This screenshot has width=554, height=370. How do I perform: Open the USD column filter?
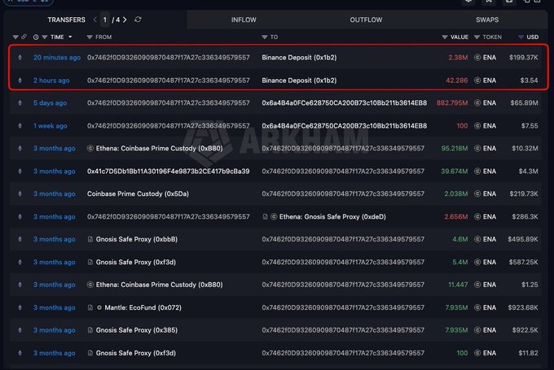(521, 37)
